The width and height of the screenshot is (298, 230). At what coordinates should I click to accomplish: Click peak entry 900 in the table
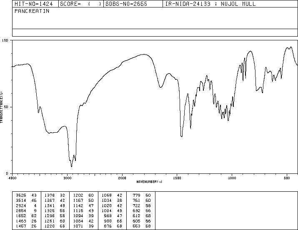(108, 221)
